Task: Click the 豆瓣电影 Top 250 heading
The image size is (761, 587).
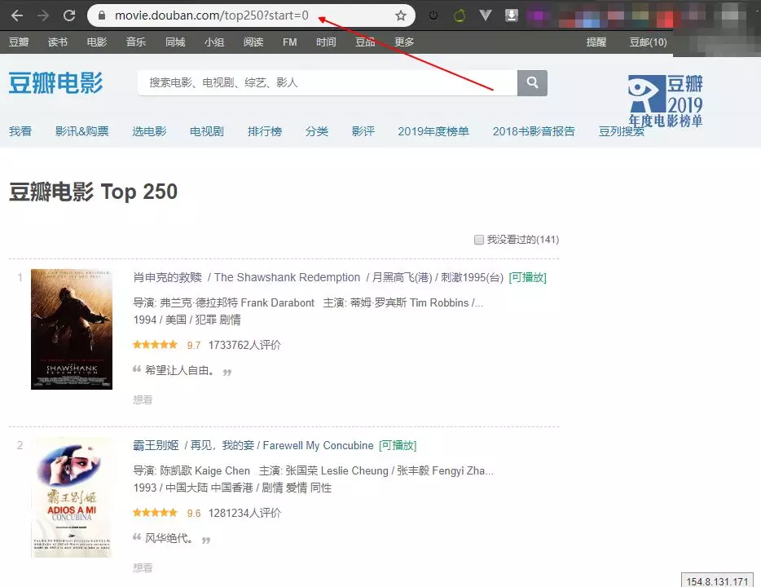Action: click(93, 192)
